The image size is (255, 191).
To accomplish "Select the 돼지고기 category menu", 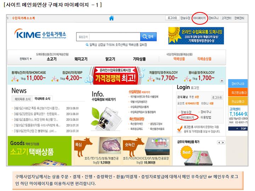I will (81, 59).
